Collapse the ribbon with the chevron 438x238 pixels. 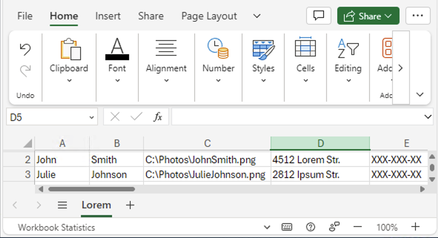(x=420, y=95)
